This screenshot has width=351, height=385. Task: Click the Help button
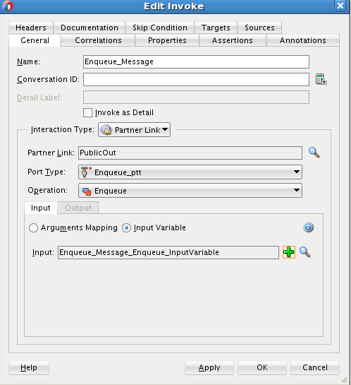pos(29,367)
